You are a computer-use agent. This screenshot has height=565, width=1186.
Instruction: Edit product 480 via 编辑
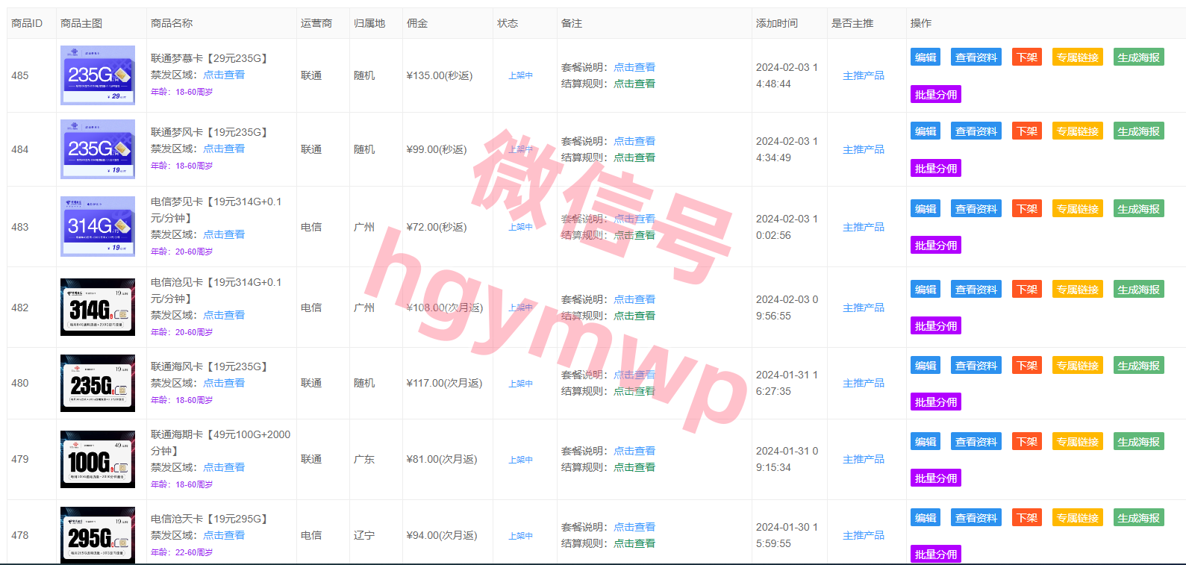coord(926,366)
